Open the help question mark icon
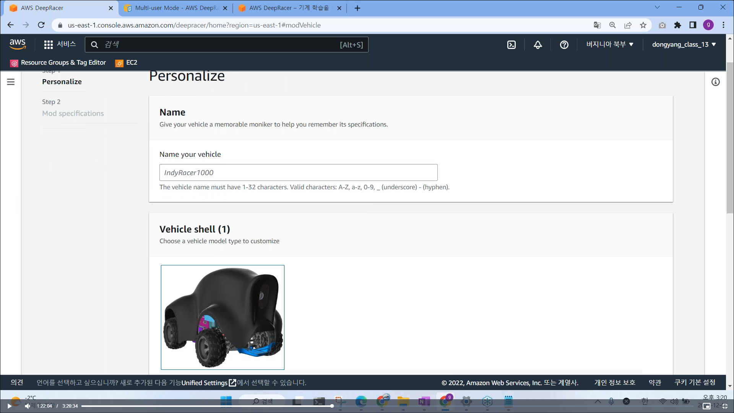734x413 pixels. click(x=564, y=45)
